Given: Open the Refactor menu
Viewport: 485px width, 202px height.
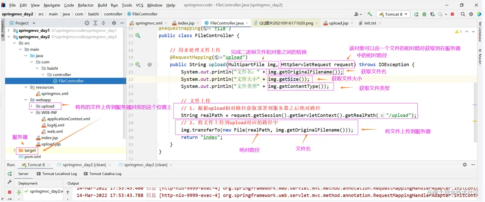Looking at the screenshot, I should (86, 5).
